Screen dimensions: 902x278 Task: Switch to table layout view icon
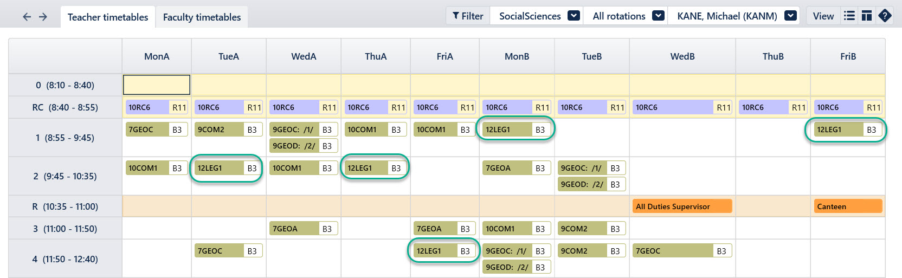tap(867, 16)
